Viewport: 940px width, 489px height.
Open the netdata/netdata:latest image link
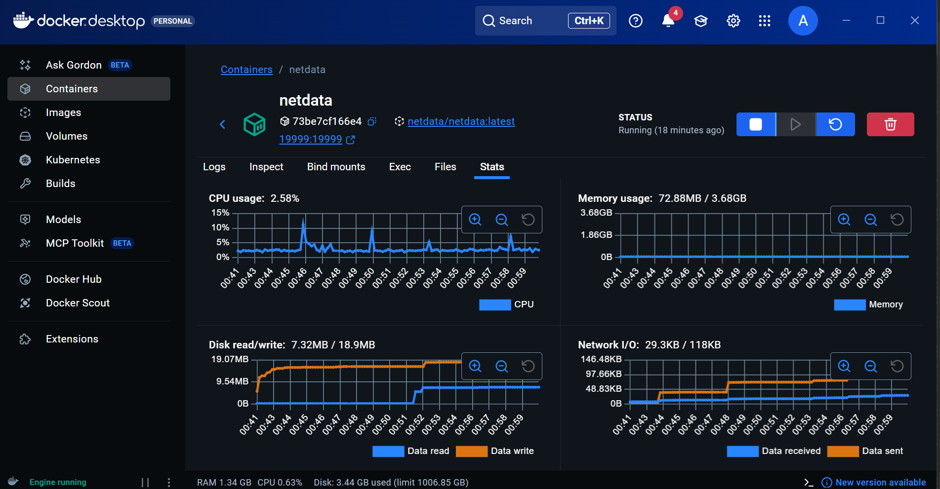[461, 121]
